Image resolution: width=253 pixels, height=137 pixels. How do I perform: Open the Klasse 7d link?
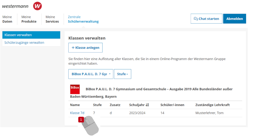77,113
